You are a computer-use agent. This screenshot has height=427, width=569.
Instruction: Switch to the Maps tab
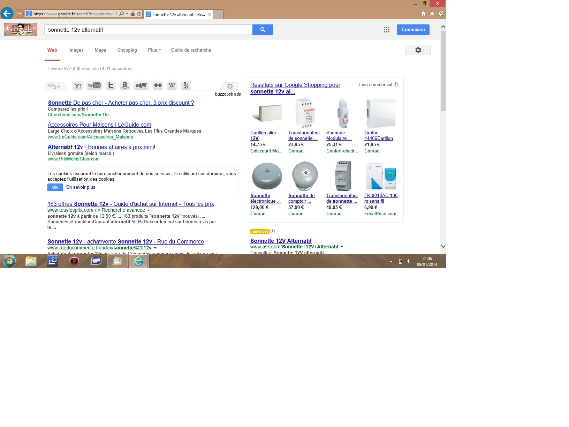tap(100, 50)
